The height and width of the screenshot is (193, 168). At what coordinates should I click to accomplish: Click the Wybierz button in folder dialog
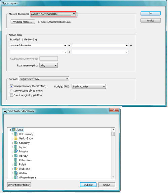[88, 185]
